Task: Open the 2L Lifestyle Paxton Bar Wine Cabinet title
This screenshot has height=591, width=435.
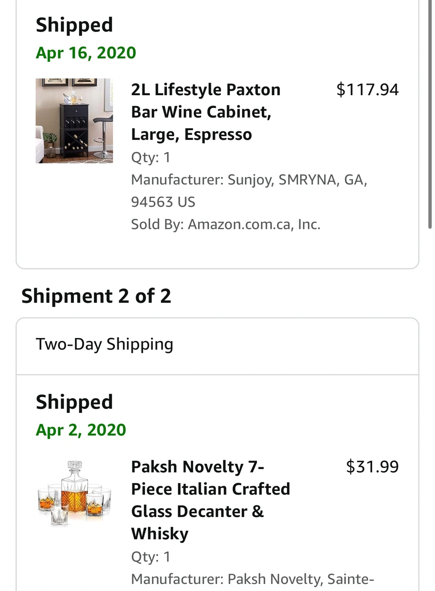Action: click(x=206, y=112)
